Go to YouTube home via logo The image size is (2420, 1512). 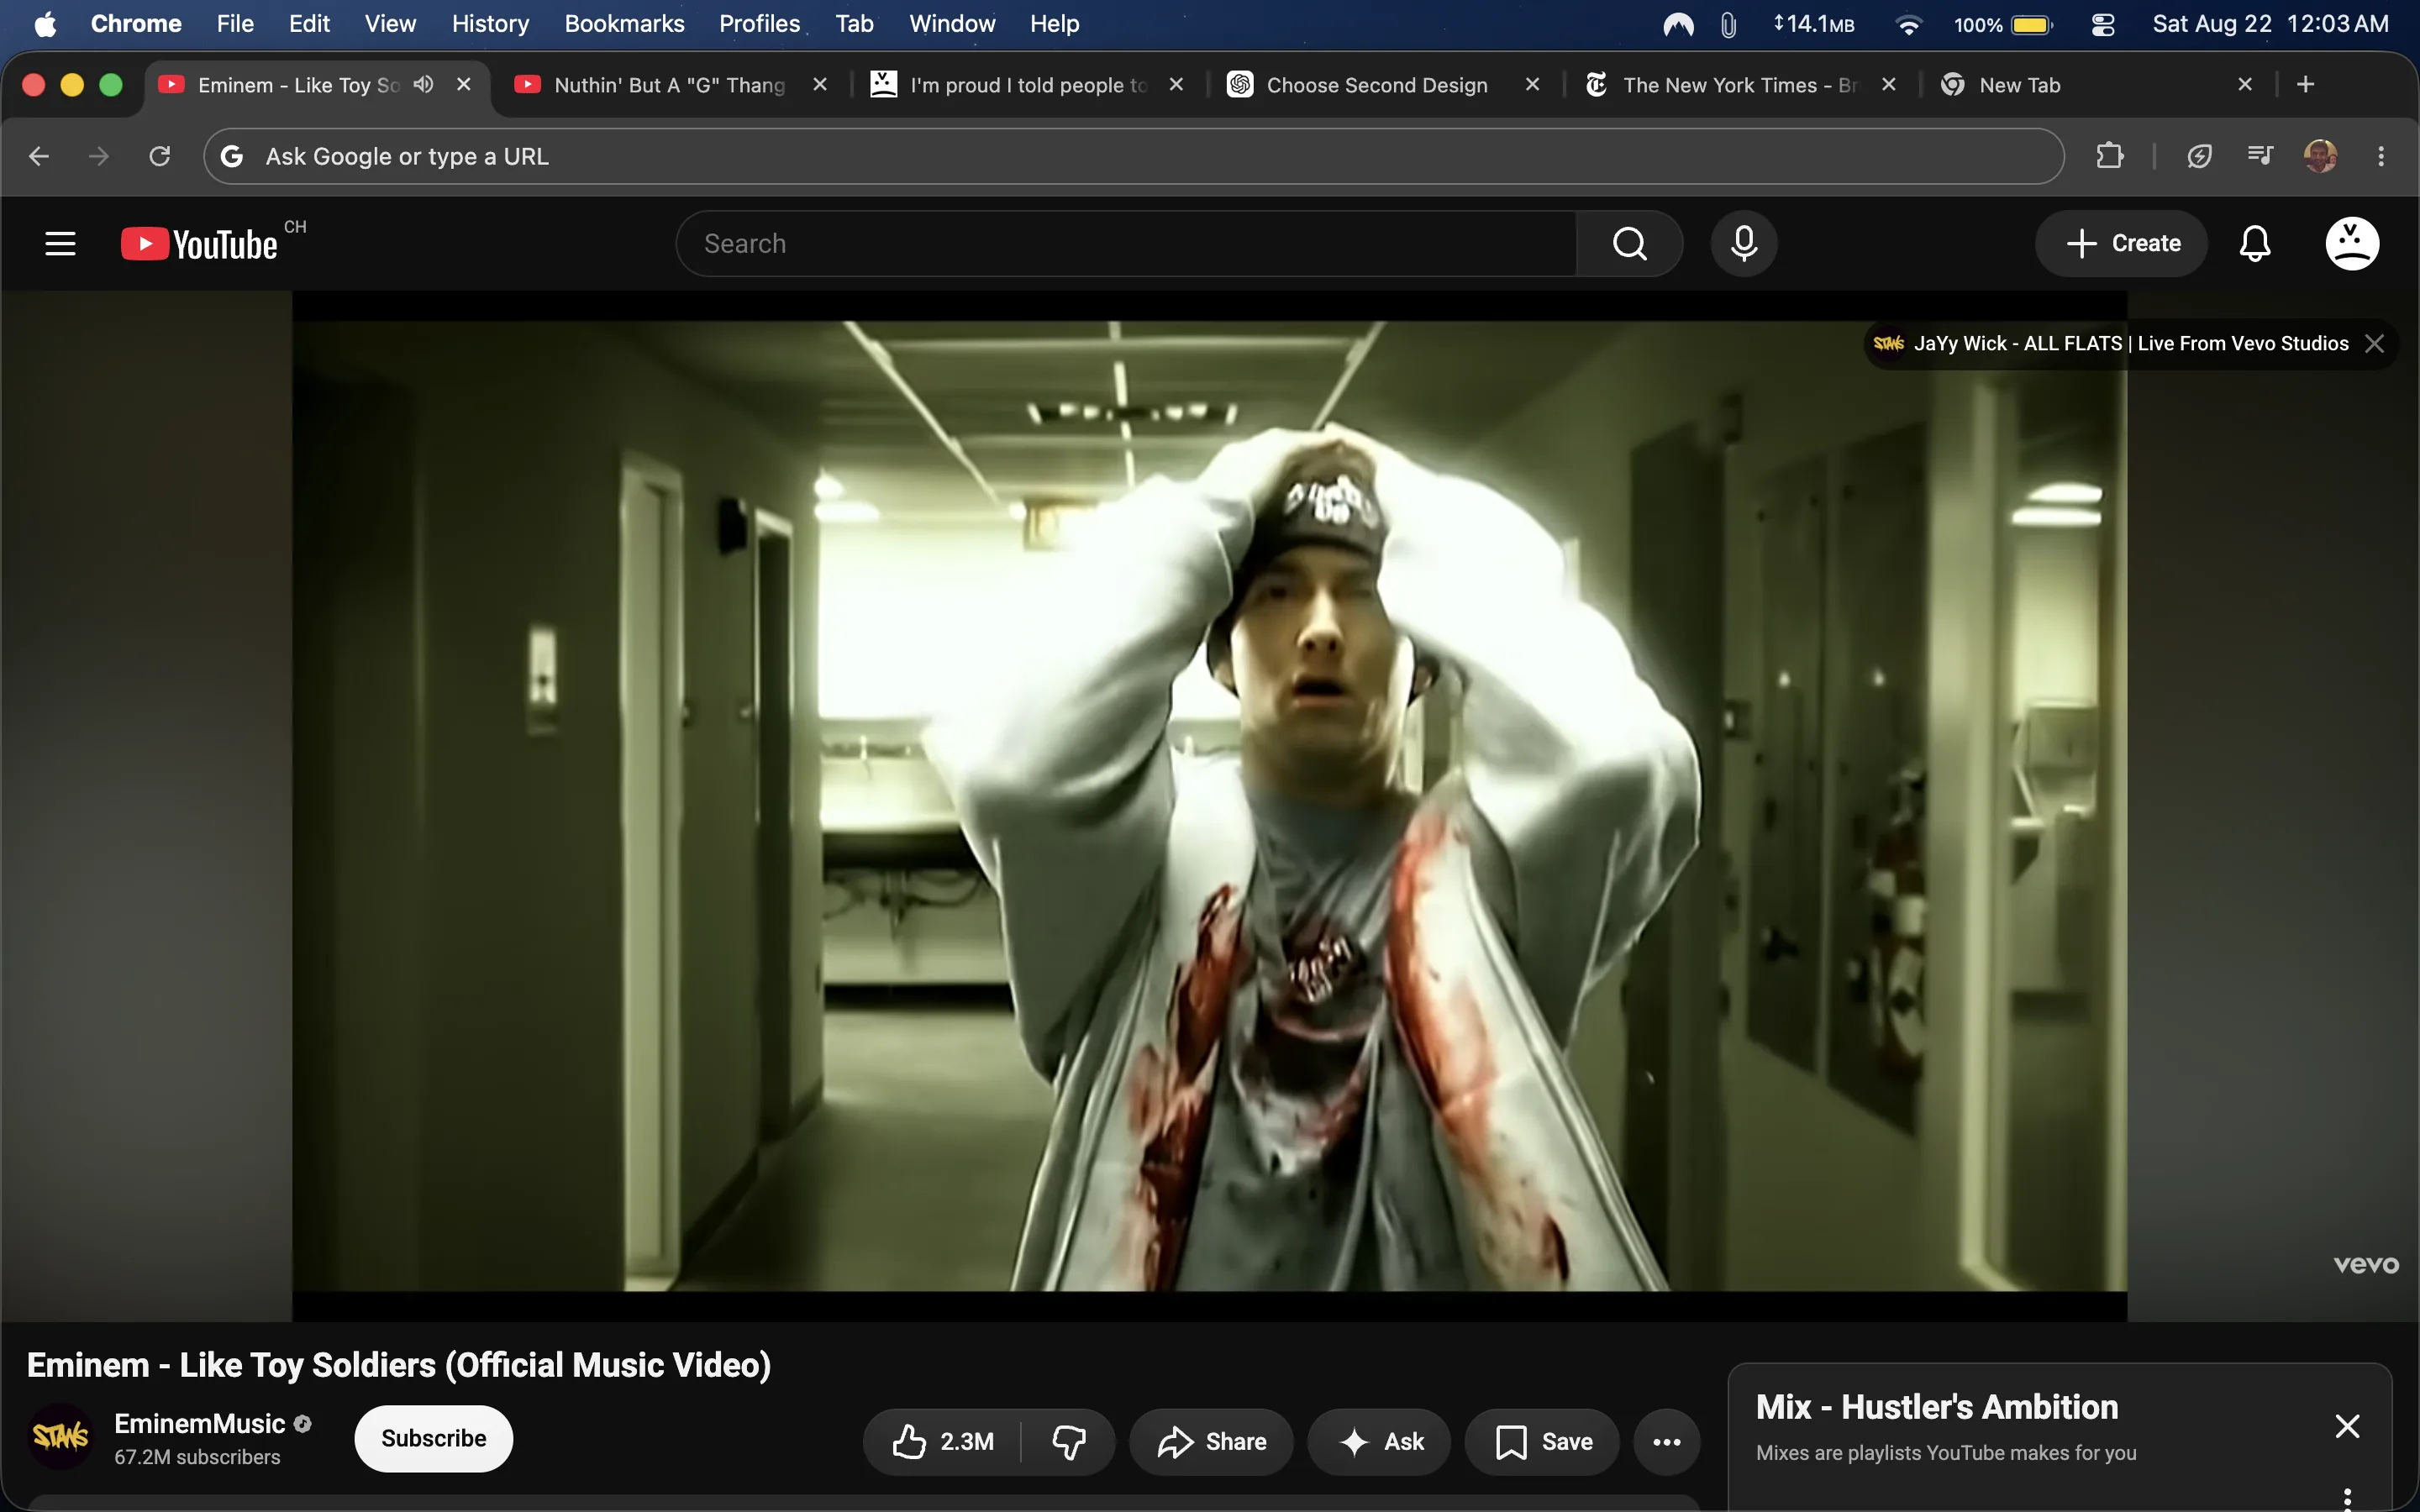199,244
